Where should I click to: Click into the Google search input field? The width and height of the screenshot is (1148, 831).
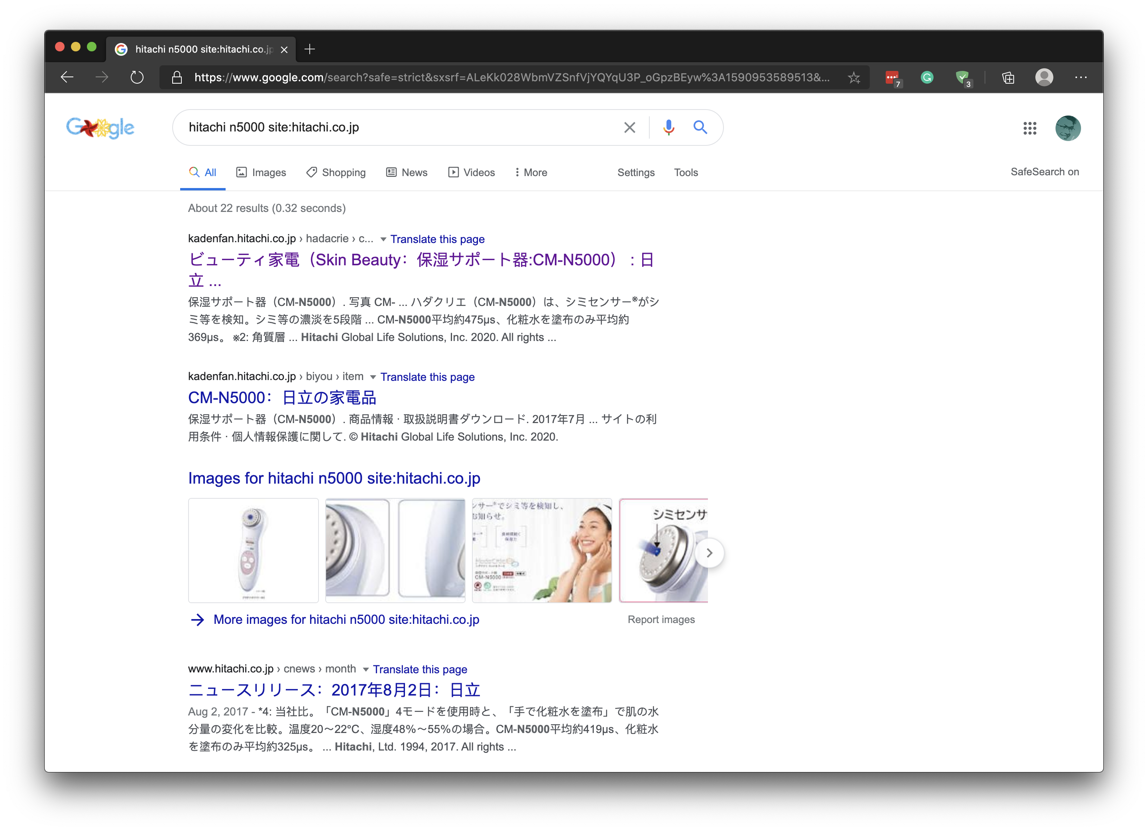pyautogui.click(x=400, y=127)
